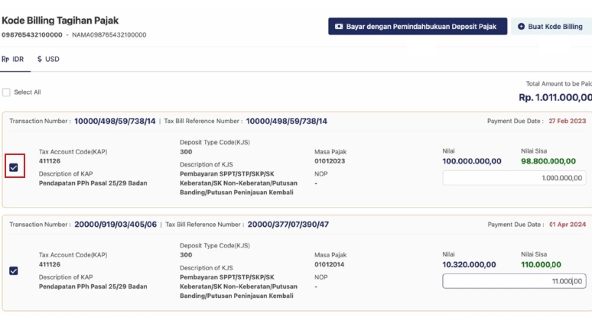The image size is (592, 317).
Task: Select transaction number 10000/498/59/738/14
Action: coord(115,121)
